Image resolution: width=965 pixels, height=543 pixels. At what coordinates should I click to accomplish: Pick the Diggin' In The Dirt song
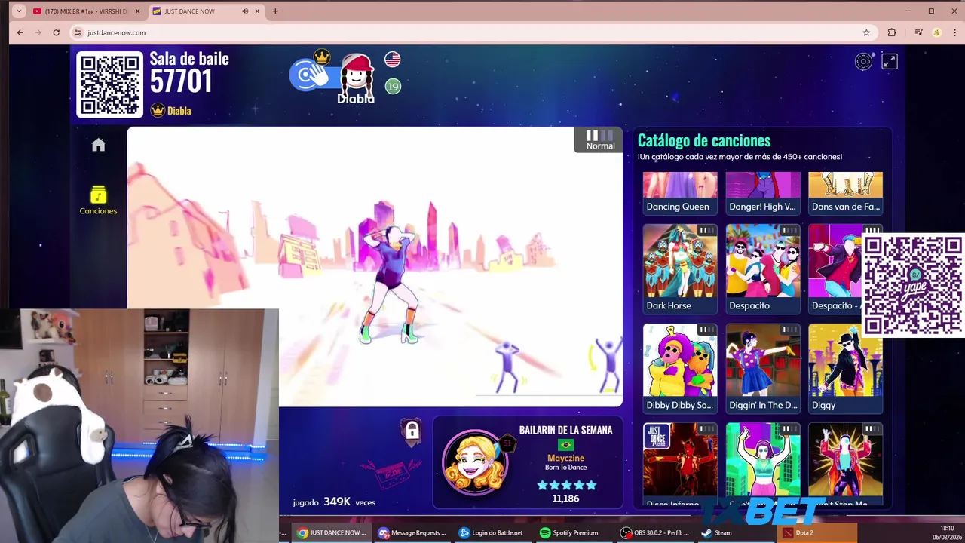tap(763, 368)
